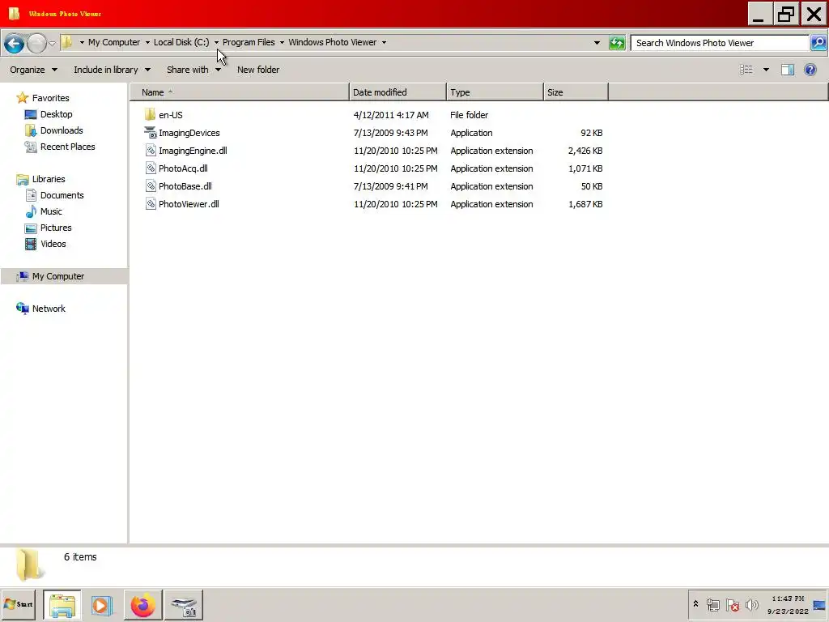Click the green Refresh button
The height and width of the screenshot is (622, 829).
click(617, 43)
